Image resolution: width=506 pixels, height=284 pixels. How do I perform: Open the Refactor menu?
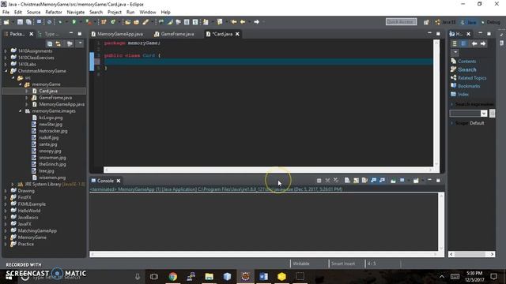pyautogui.click(x=54, y=13)
